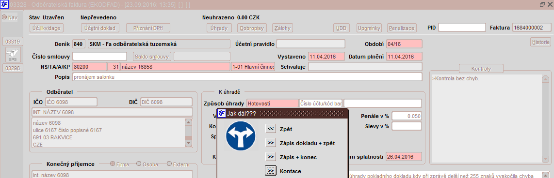Click >> arrow for Zápis + konec
The height and width of the screenshot is (178, 554).
(271, 157)
